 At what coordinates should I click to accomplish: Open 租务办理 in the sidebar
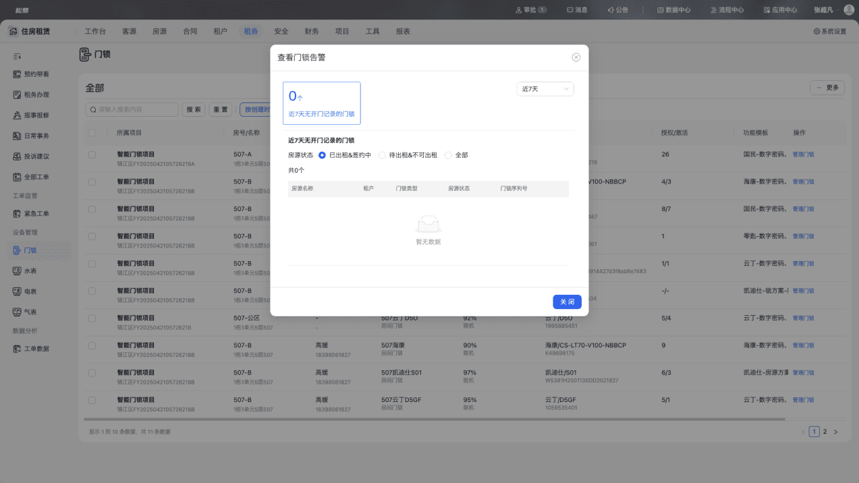(37, 94)
